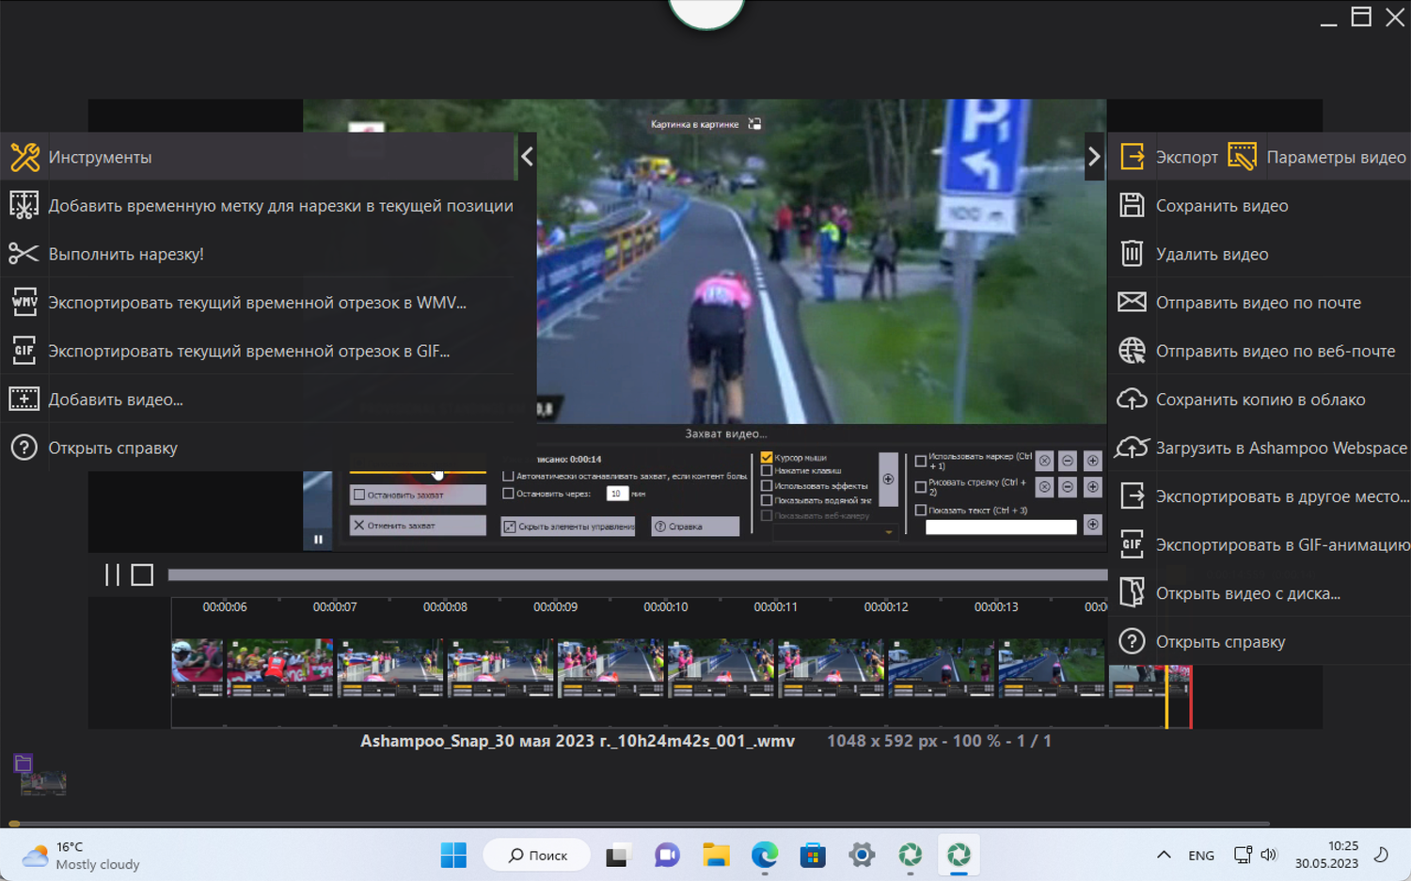
Task: Click Экспортировать в другое место
Action: tap(1281, 496)
